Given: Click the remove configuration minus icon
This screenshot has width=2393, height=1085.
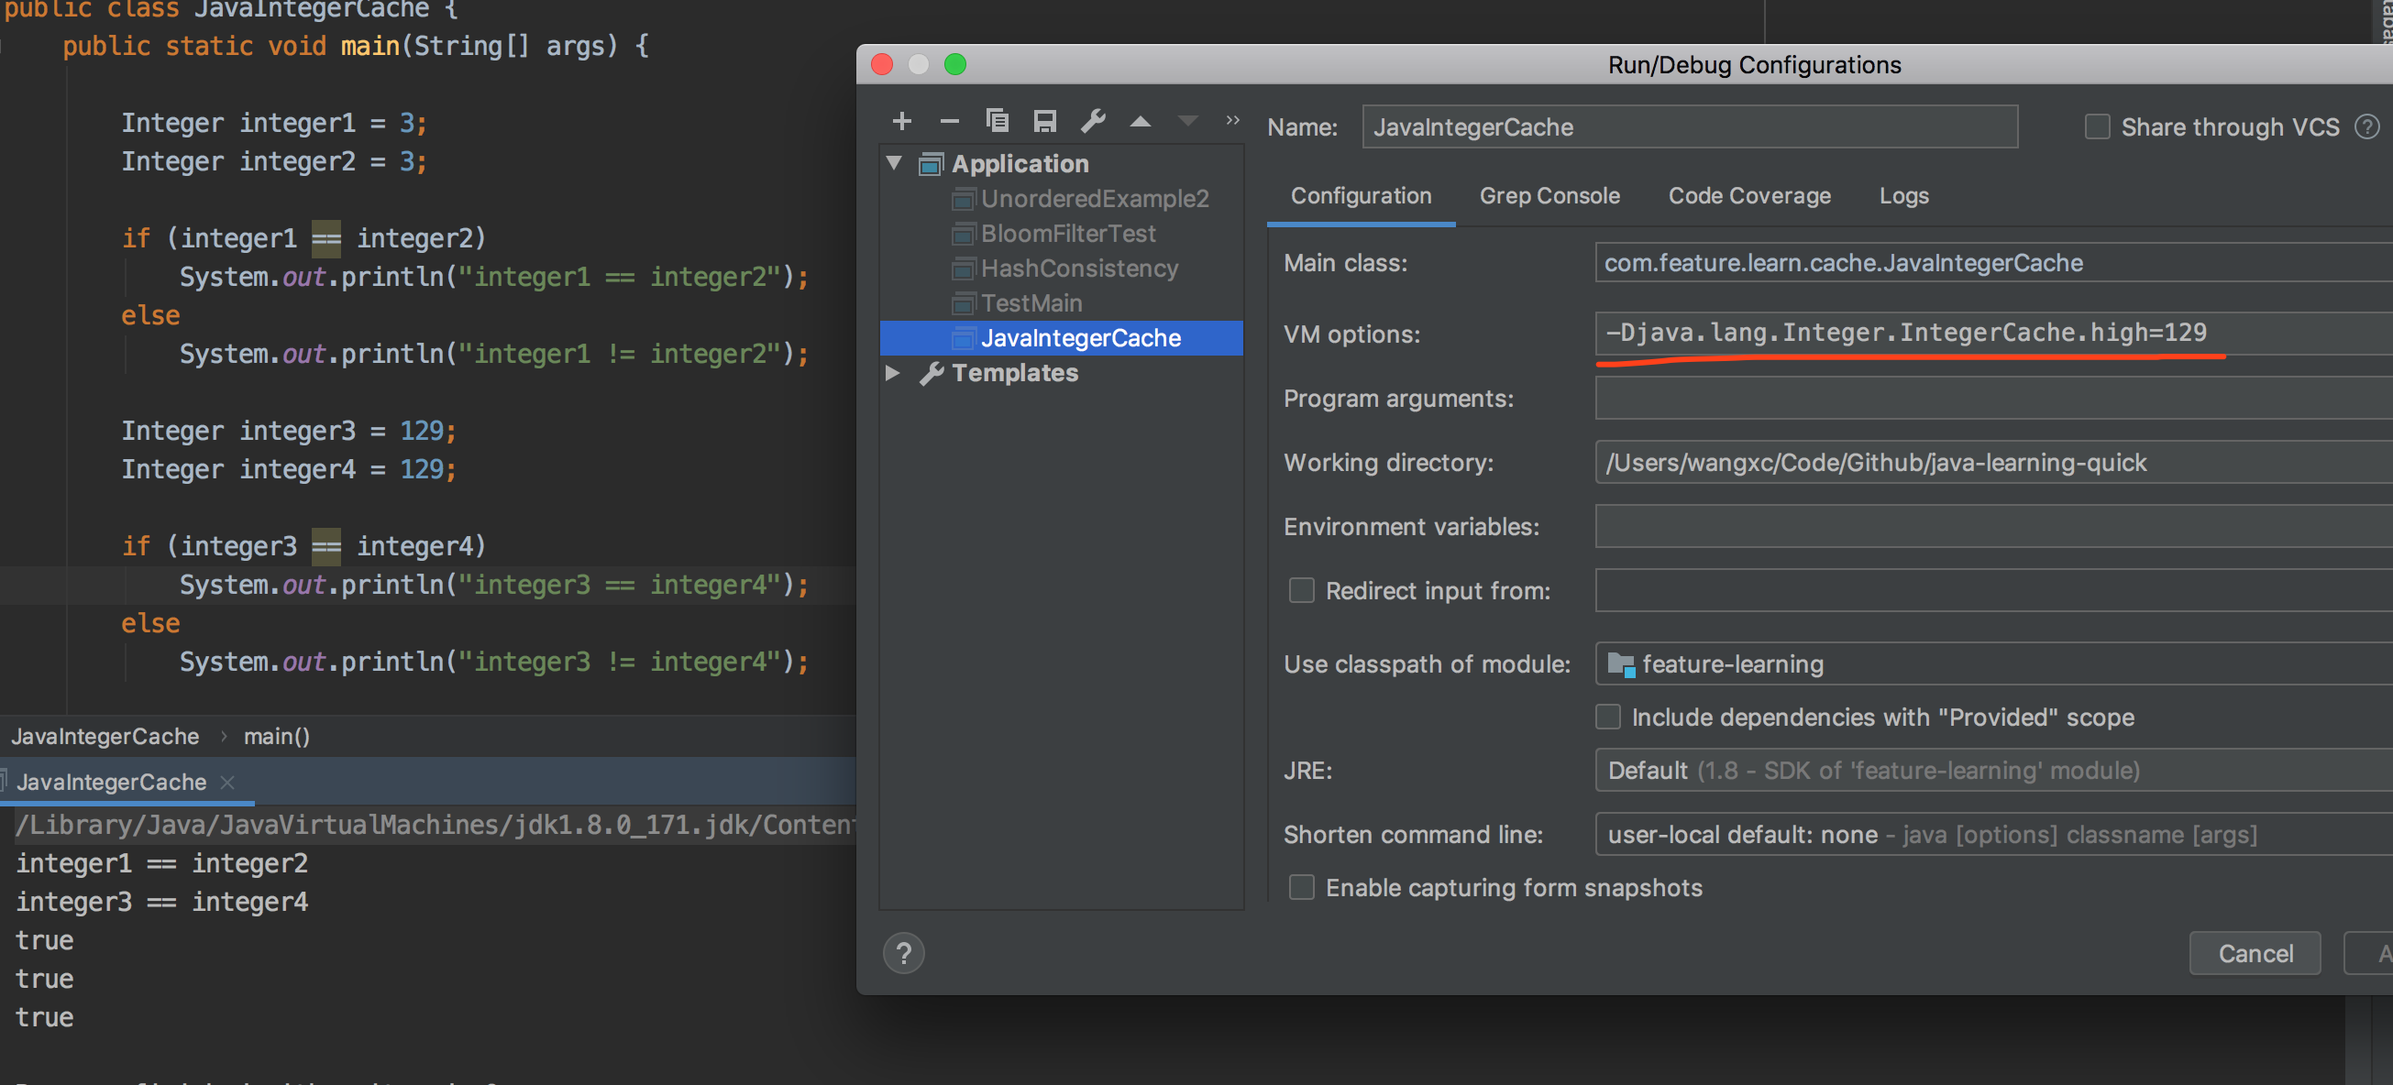Looking at the screenshot, I should (948, 121).
